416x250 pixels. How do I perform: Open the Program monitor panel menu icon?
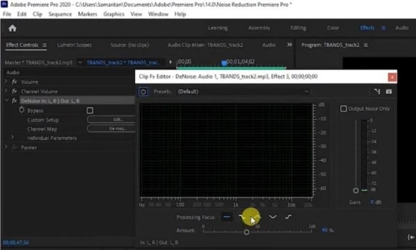tap(366, 45)
